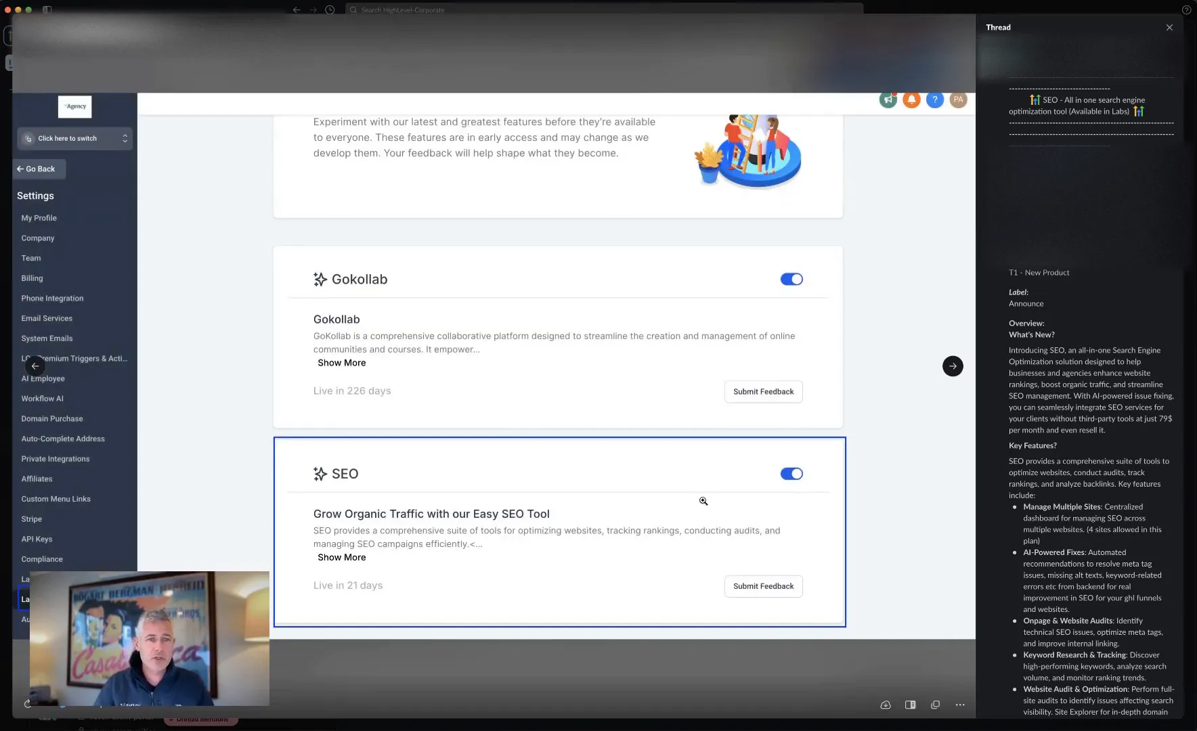Click 'Manage Multiple Sites' bullet in thread
This screenshot has height=731, width=1197.
coord(1062,507)
